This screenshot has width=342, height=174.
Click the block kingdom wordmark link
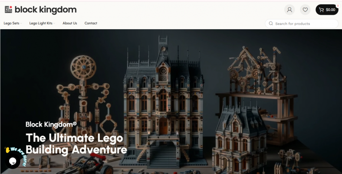[46, 10]
